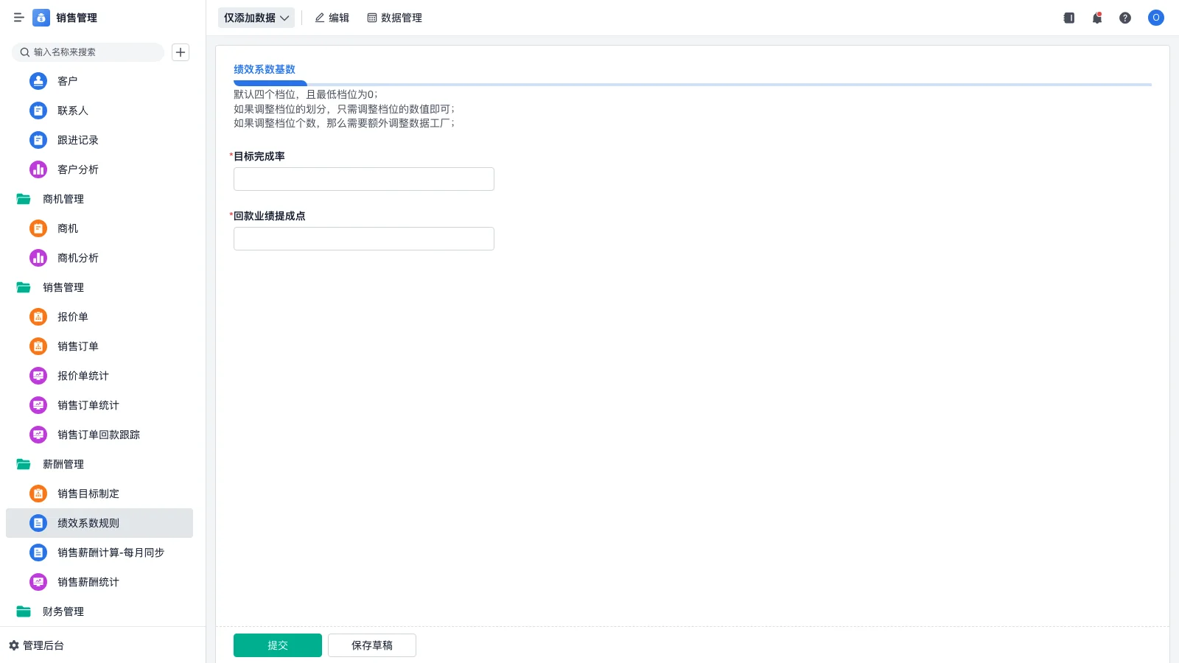1179x663 pixels.
Task: Select the 绩效系数规则 menu item
Action: (88, 523)
